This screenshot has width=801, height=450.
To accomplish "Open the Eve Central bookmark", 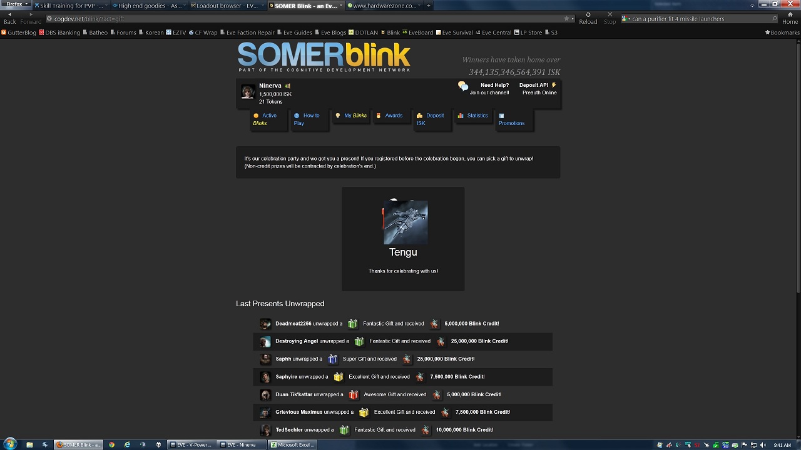I will (494, 32).
